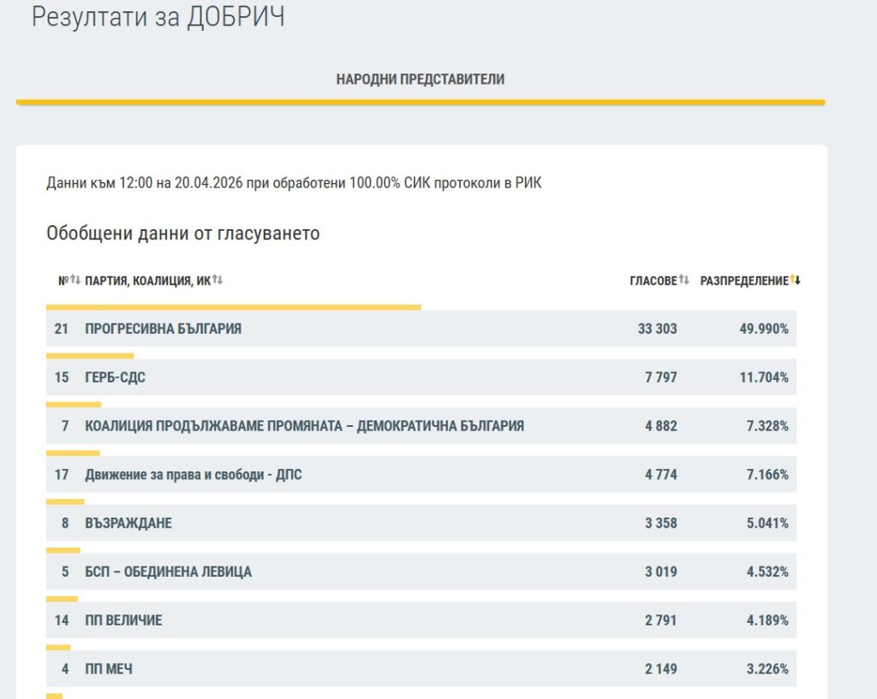Click the ПАРТИЯ, КОАЛИЦИЯ, ИК header text

(x=147, y=281)
